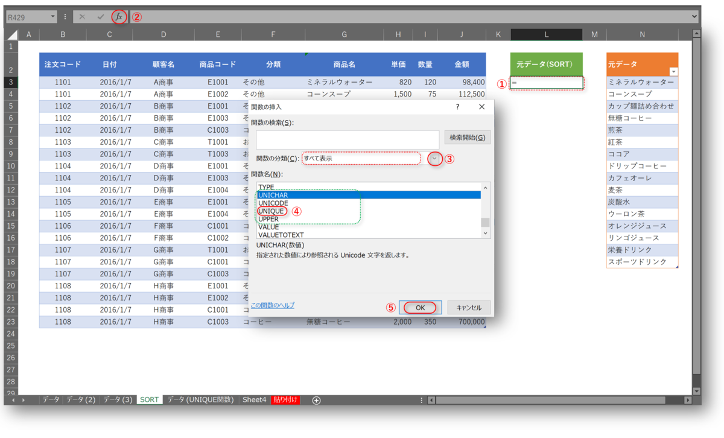724x438 pixels.
Task: Click the fx insert function button
Action: (x=119, y=17)
